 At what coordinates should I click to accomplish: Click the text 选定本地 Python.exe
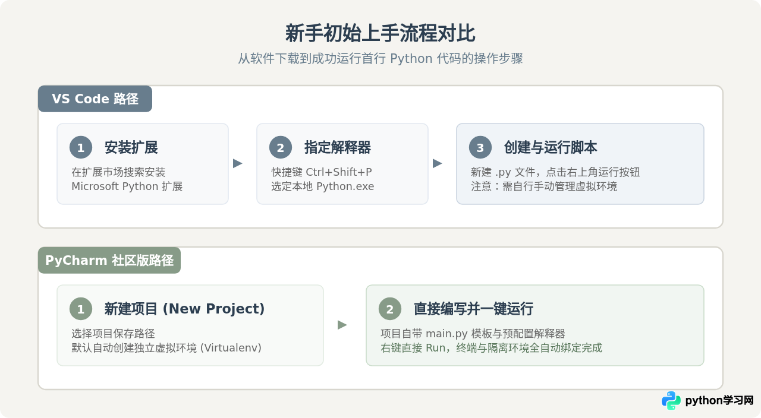(x=323, y=186)
